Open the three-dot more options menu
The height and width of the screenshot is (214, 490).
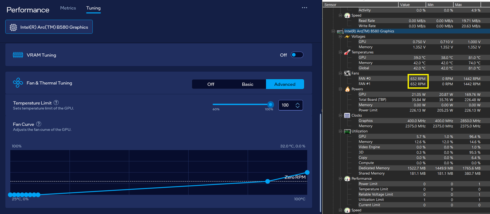tap(304, 8)
